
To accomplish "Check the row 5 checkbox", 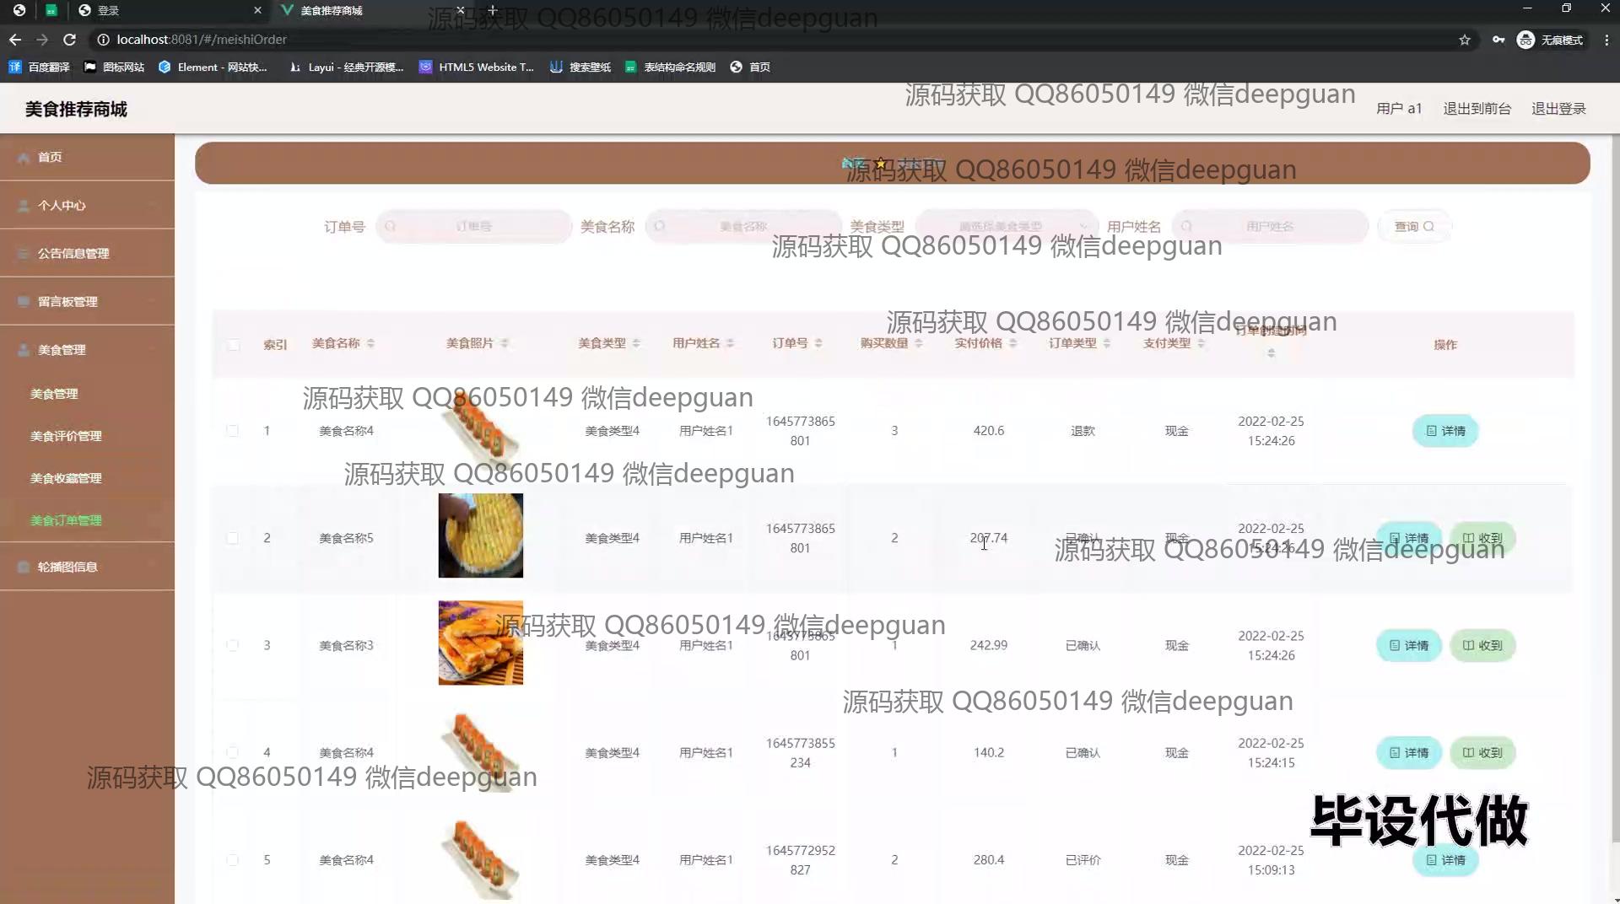I will 233,860.
